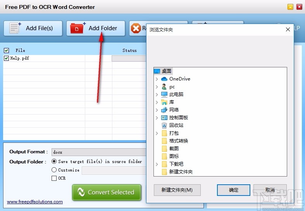Screen dimensions: 305x211
Task: Click the Add File(s) document icon
Action: coord(15,28)
